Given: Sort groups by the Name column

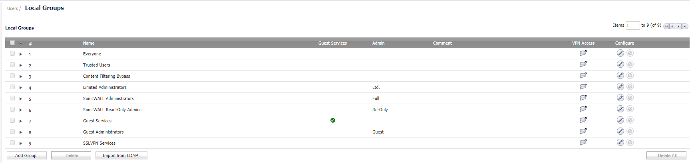Looking at the screenshot, I should pyautogui.click(x=89, y=43).
